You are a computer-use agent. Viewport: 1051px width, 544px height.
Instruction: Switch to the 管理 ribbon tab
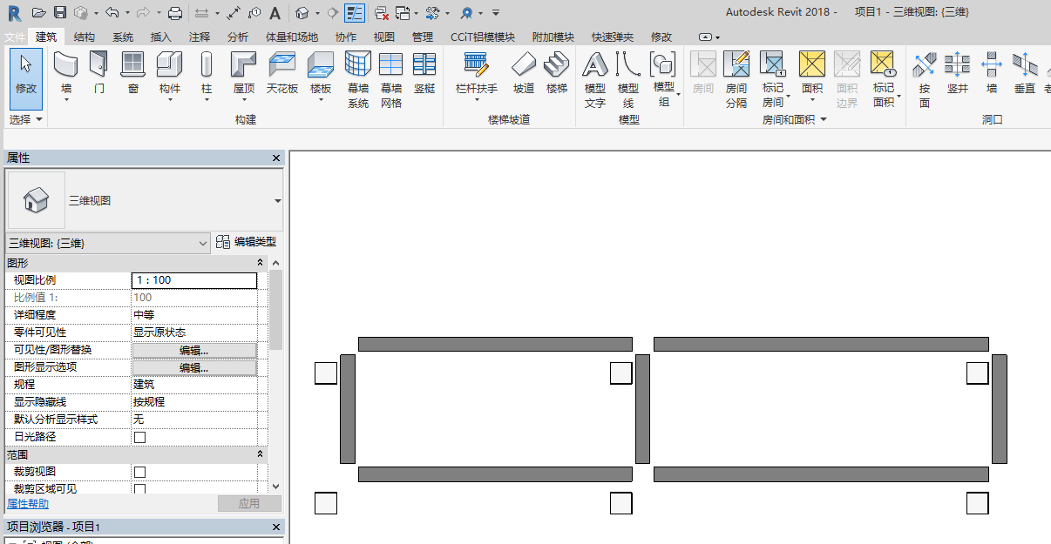423,37
